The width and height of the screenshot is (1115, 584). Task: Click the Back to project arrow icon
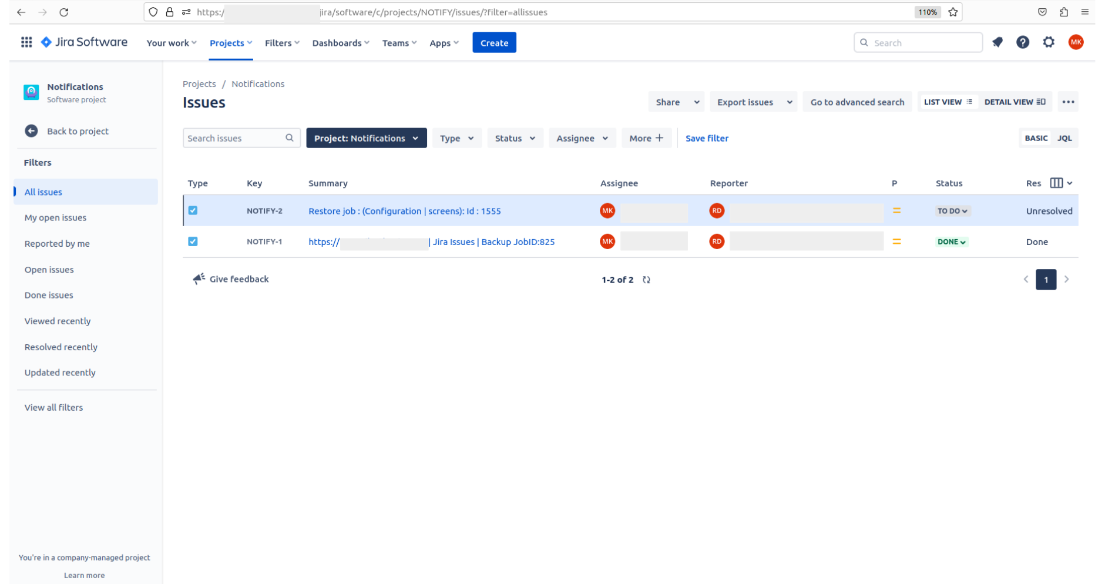[x=32, y=131]
